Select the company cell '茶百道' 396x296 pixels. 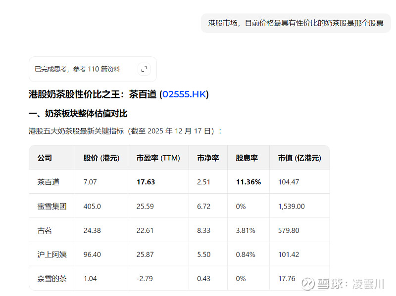[x=48, y=182]
